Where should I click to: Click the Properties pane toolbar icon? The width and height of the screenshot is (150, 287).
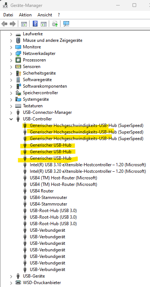44,24
